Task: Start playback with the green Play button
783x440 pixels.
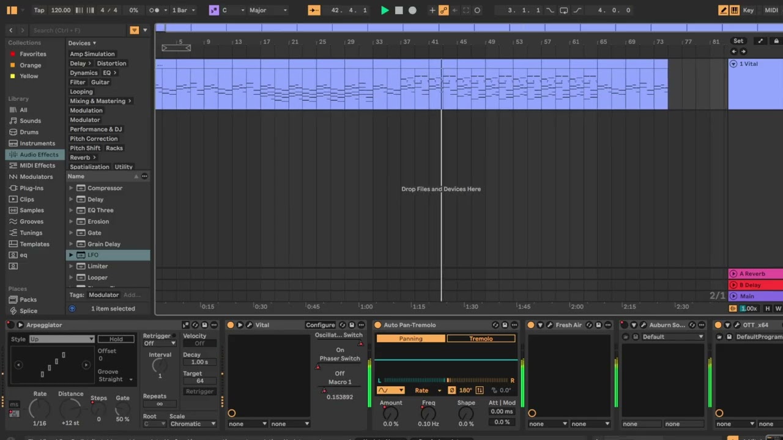Action: point(385,10)
